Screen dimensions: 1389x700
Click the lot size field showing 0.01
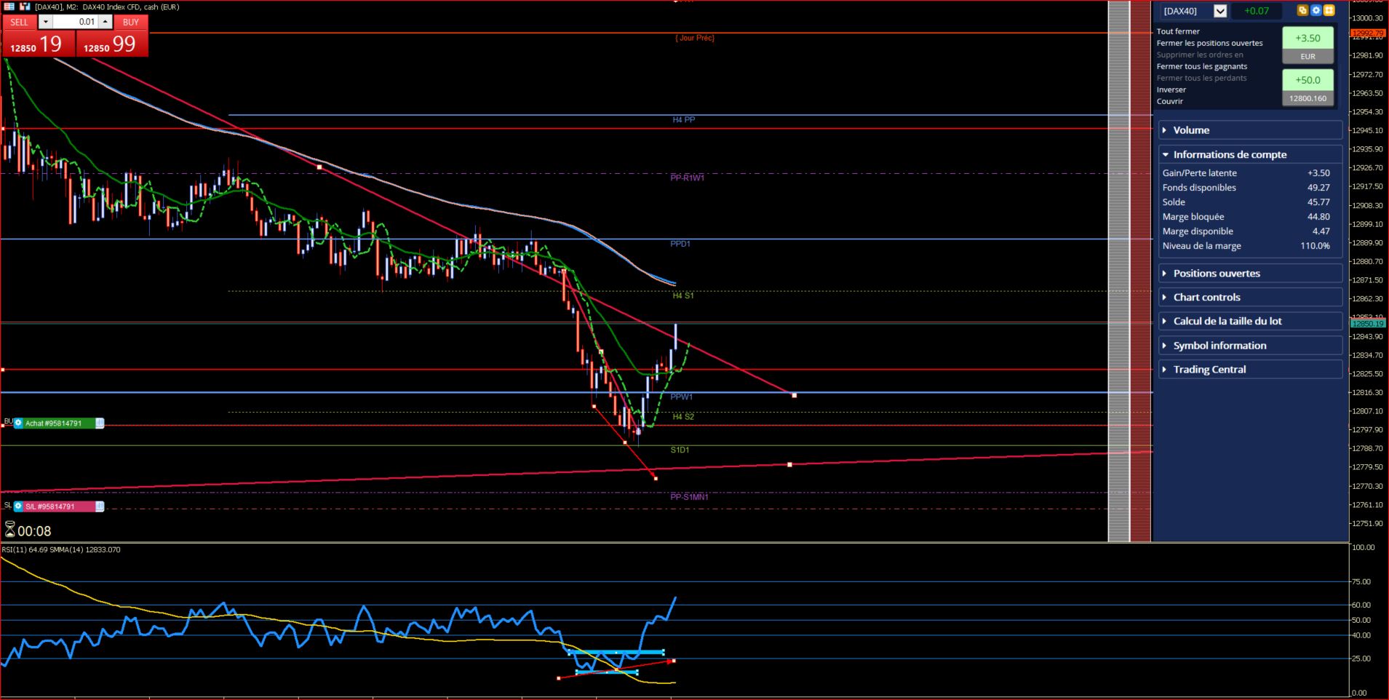pyautogui.click(x=76, y=22)
